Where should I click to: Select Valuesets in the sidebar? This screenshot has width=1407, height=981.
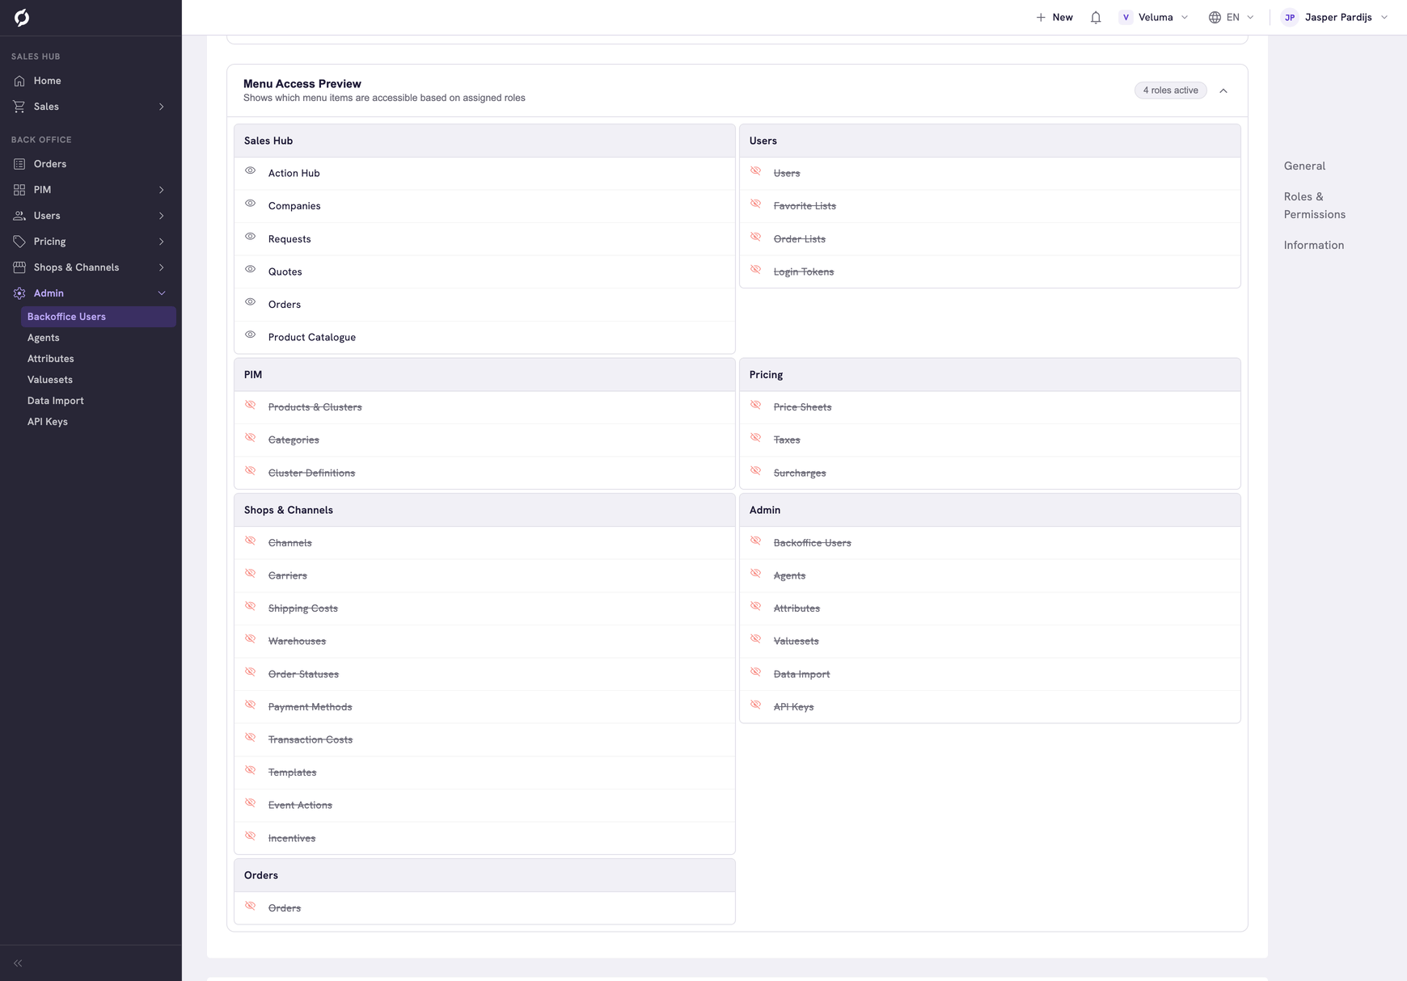[x=50, y=380]
